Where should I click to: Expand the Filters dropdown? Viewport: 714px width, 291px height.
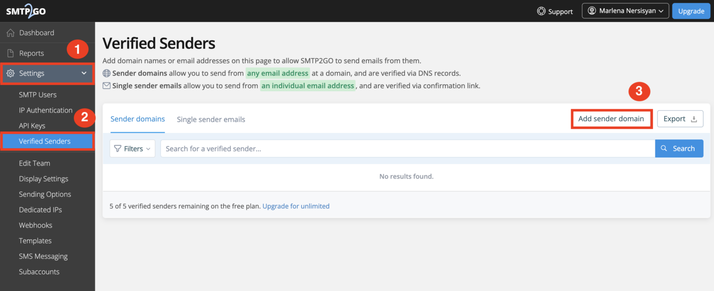132,148
